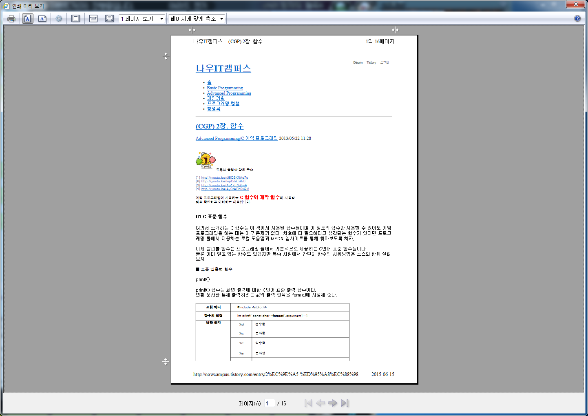Click the '포함 헤더' table cell
This screenshot has height=416, width=588.
coord(213,307)
